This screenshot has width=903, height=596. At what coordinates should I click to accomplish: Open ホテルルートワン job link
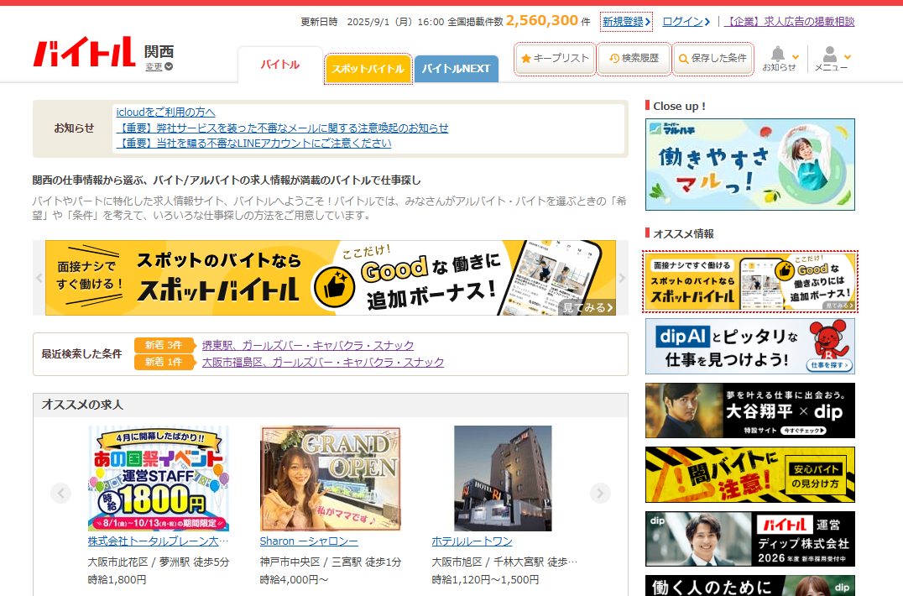[x=472, y=541]
